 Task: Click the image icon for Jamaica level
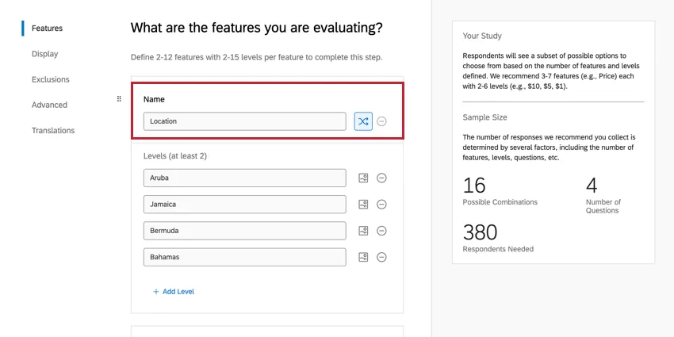[363, 205]
